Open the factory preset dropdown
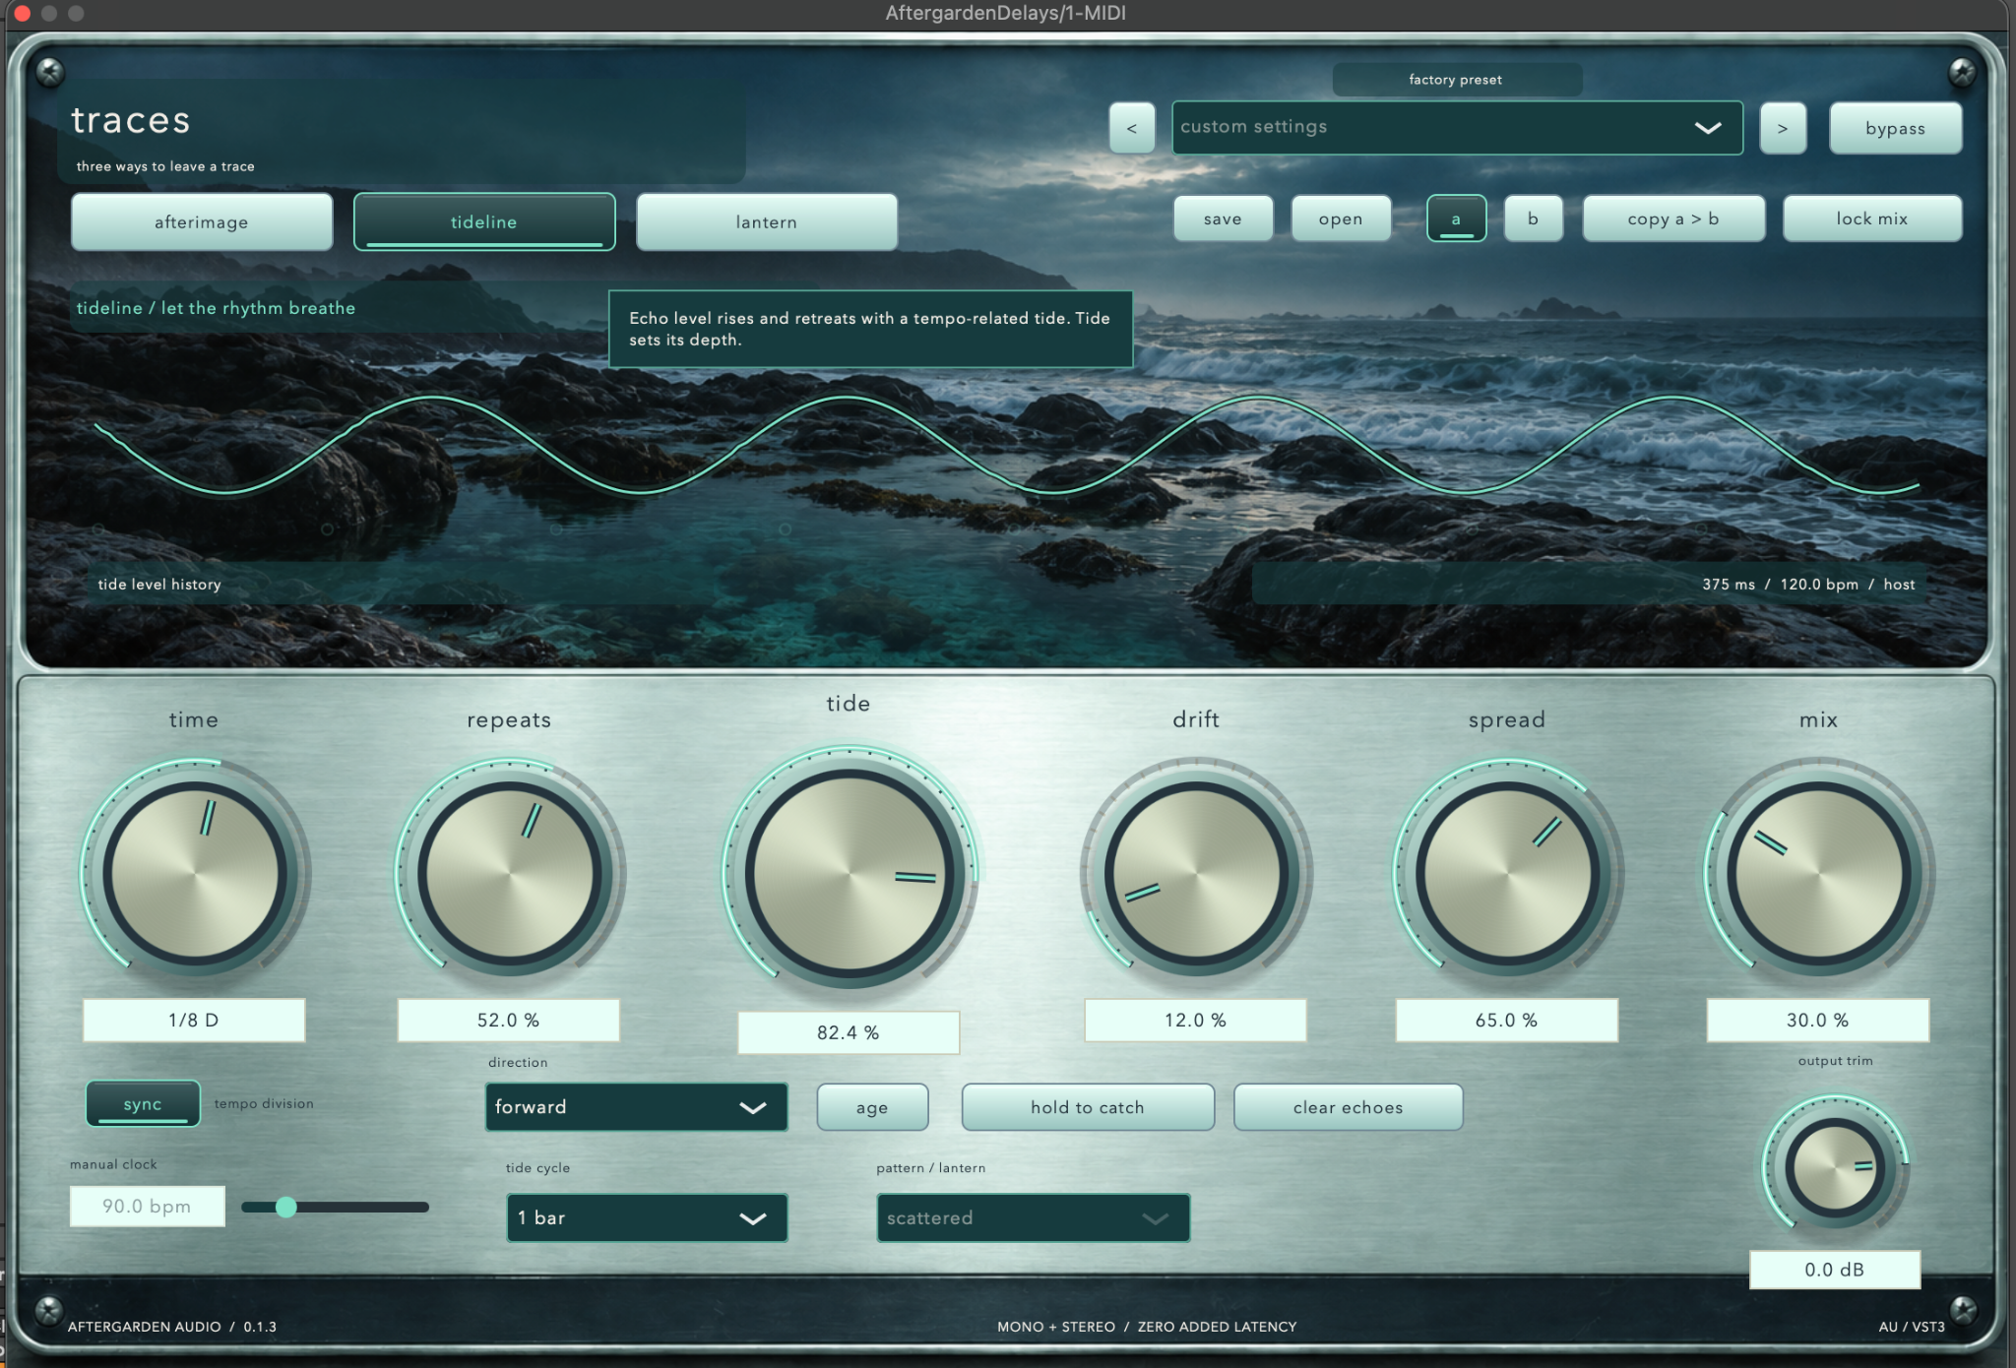 [1457, 128]
